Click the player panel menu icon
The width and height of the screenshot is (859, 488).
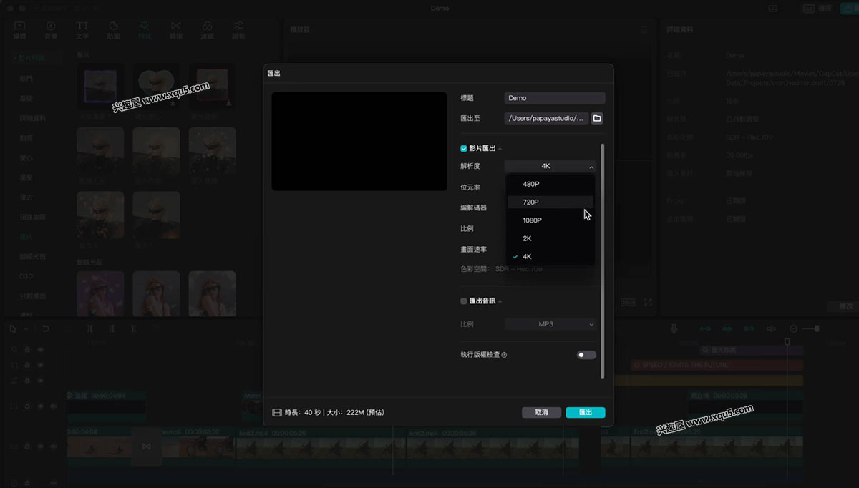click(644, 30)
